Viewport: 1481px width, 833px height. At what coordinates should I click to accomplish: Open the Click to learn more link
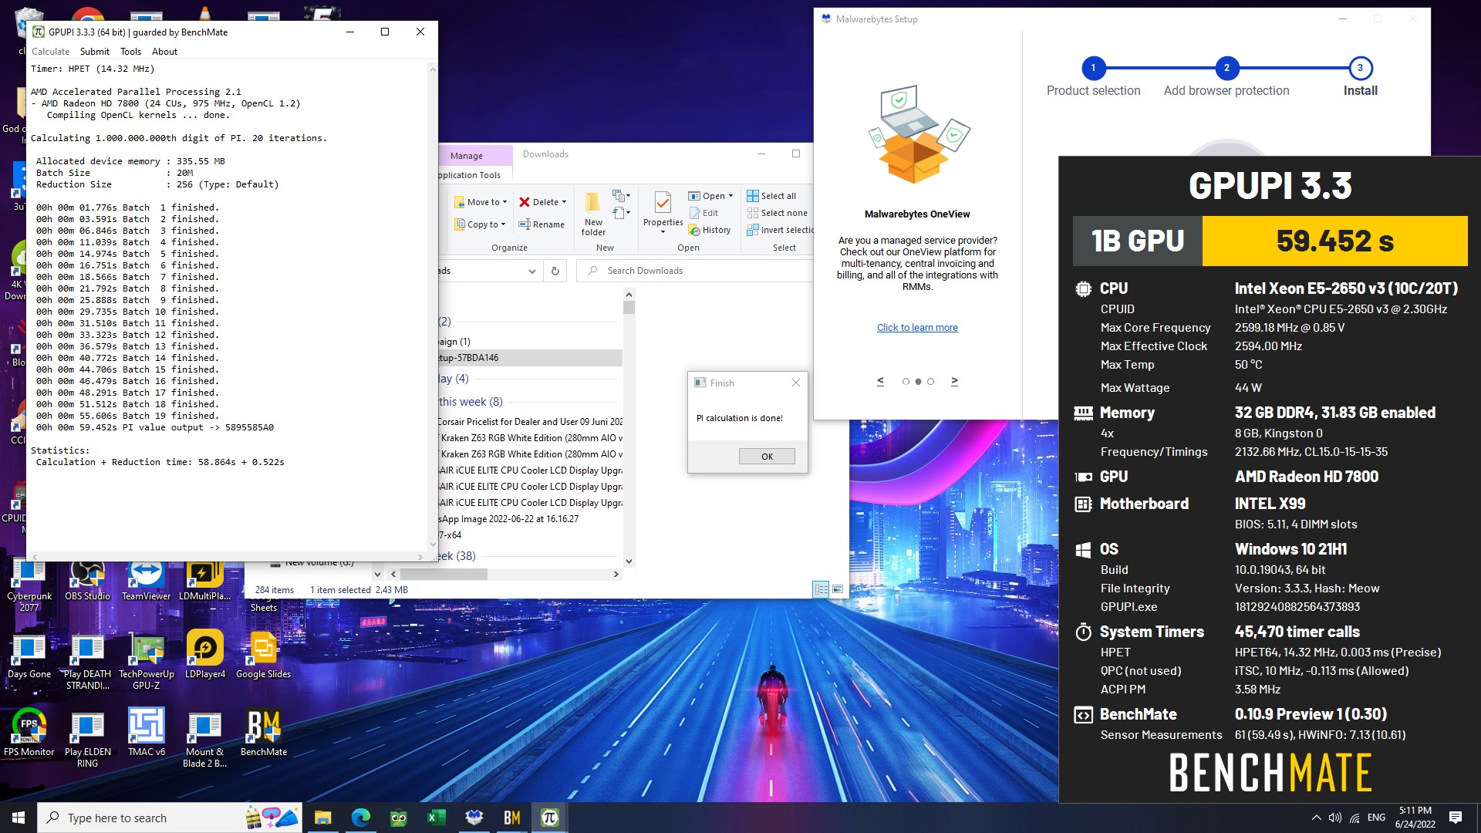917,328
